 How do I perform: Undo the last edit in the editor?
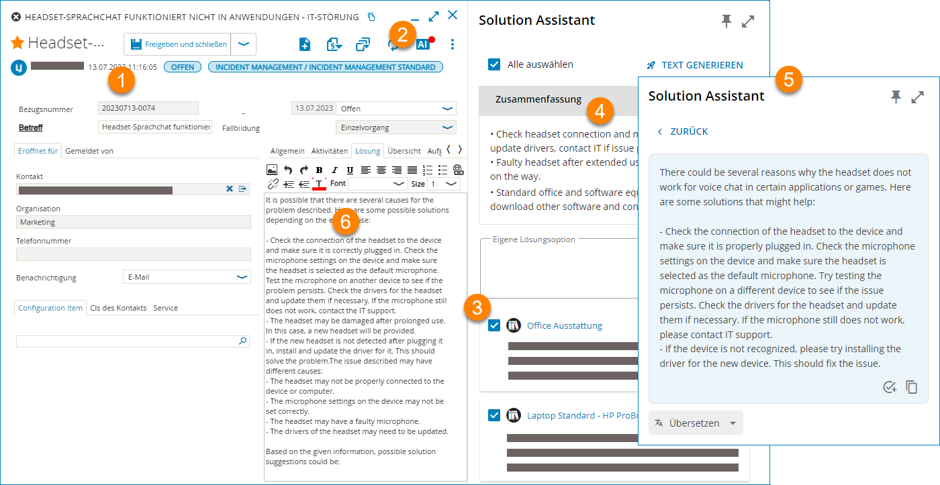tap(288, 170)
